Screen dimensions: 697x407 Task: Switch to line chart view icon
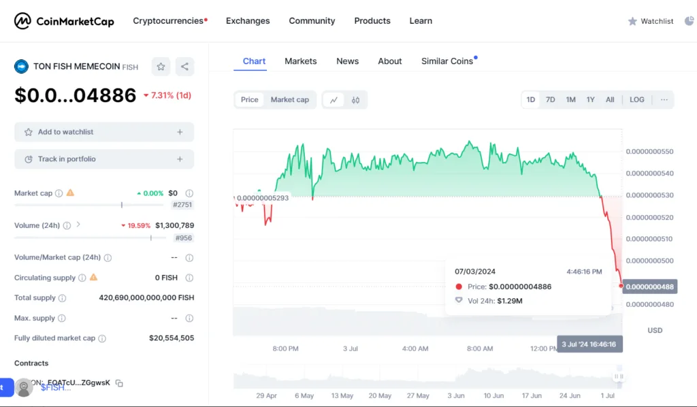click(334, 100)
